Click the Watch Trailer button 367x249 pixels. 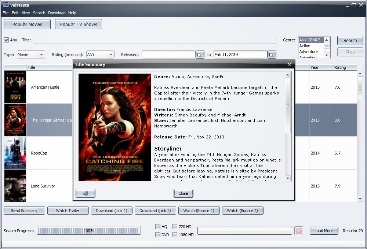click(x=68, y=211)
